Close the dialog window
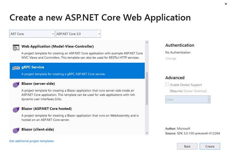This screenshot has height=152, width=230. coord(225,4)
